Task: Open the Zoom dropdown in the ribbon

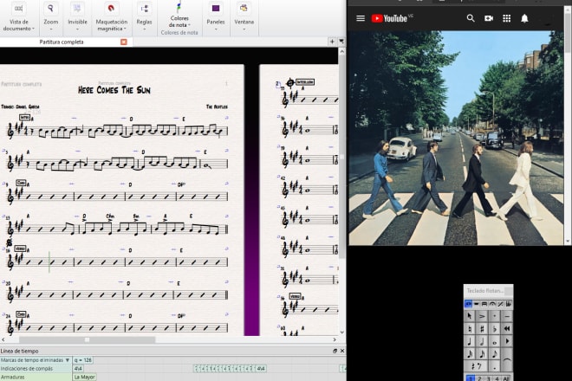Action: pos(51,18)
